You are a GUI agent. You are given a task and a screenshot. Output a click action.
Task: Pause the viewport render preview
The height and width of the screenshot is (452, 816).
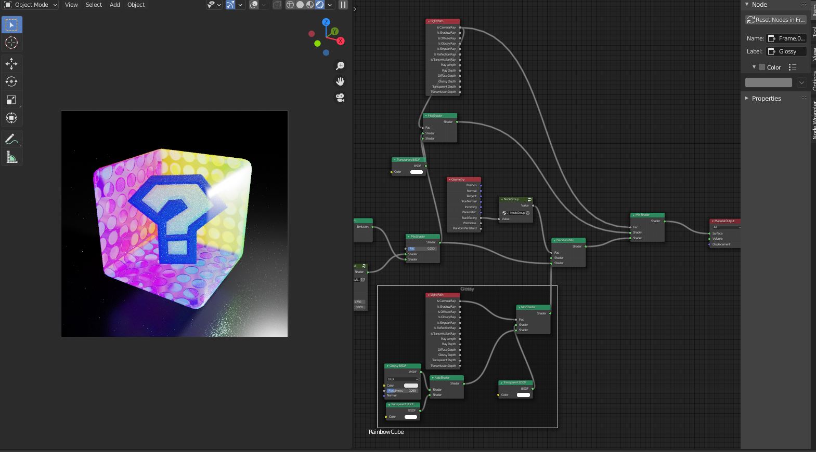coord(343,5)
